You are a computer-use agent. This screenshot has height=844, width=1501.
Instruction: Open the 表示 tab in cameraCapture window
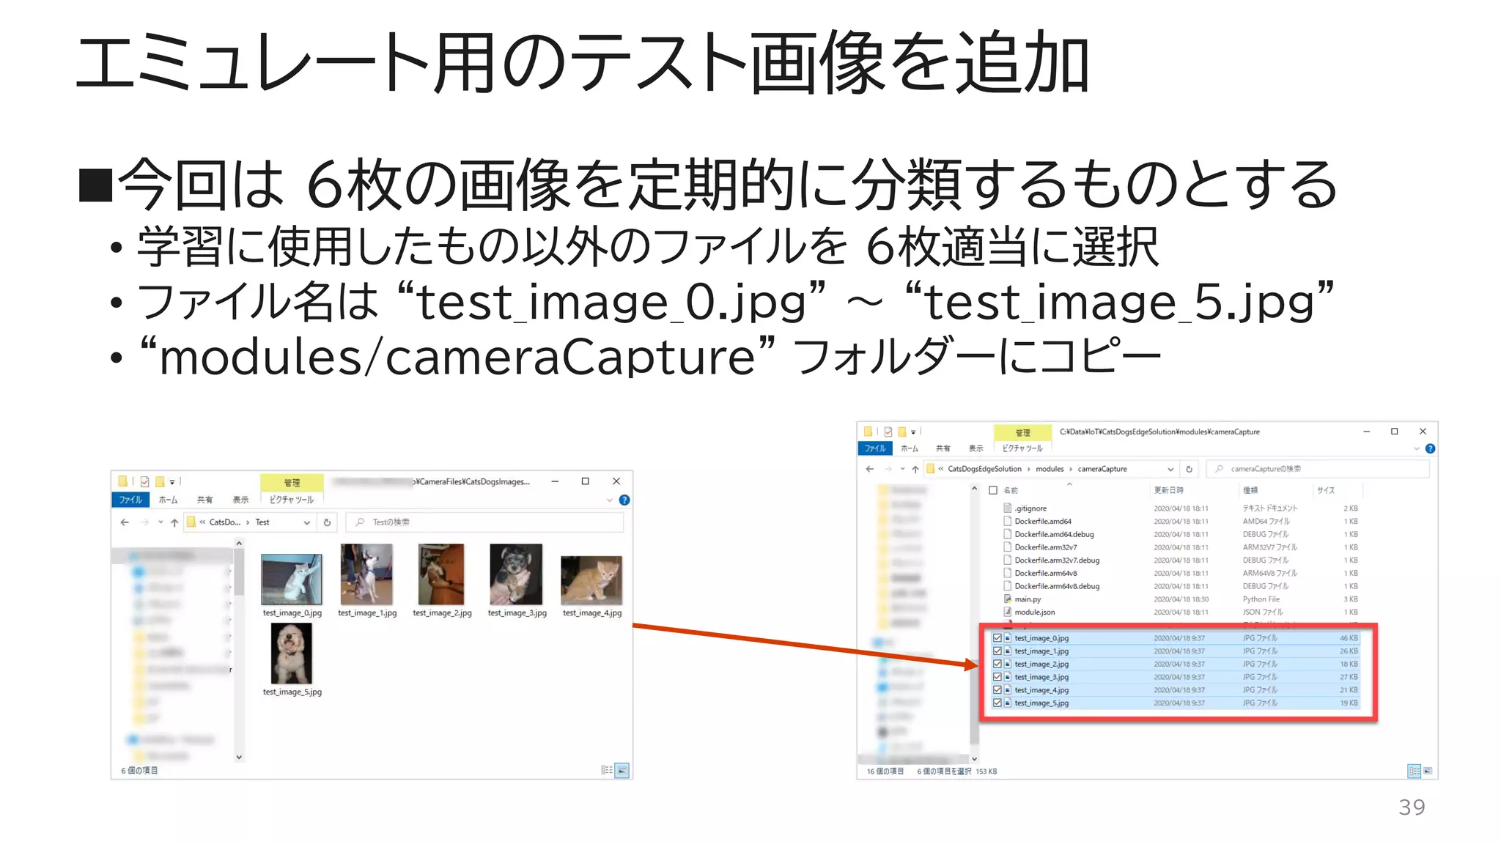click(x=976, y=448)
